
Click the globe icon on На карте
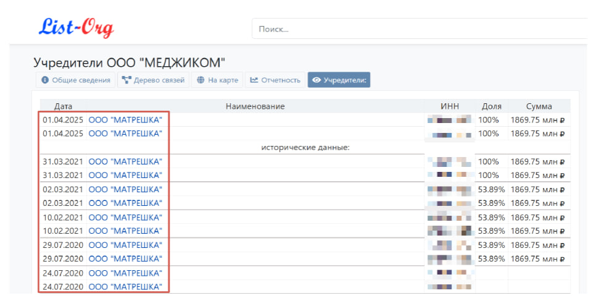pyautogui.click(x=200, y=80)
